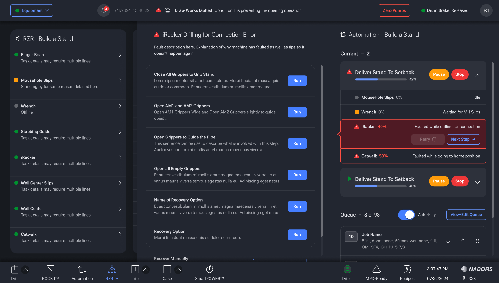Image resolution: width=499 pixels, height=283 pixels.
Task: Select the Well Center Slips row
Action: pyautogui.click(x=68, y=189)
